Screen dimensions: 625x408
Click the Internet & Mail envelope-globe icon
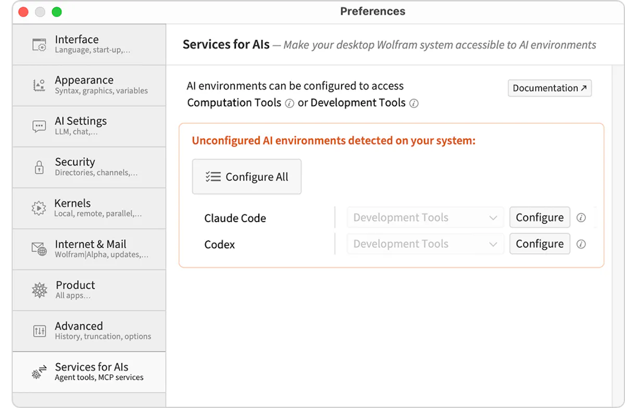point(39,249)
